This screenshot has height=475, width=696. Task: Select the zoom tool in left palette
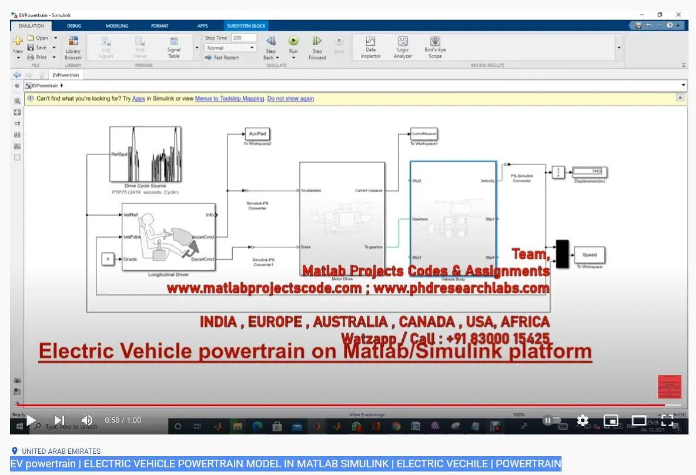(x=17, y=101)
